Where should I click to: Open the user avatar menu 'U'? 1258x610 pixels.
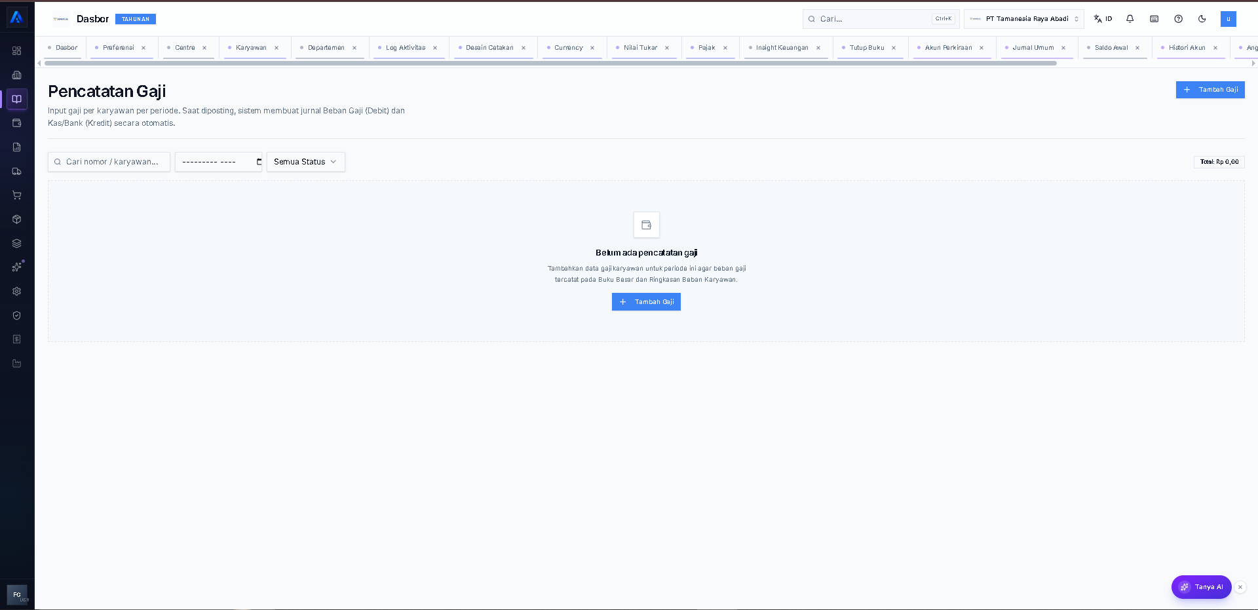[x=1229, y=19]
